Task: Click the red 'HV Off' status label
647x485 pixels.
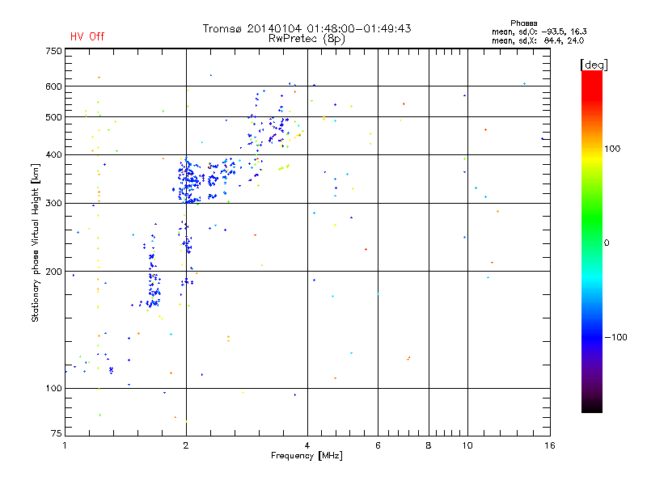Action: click(87, 36)
